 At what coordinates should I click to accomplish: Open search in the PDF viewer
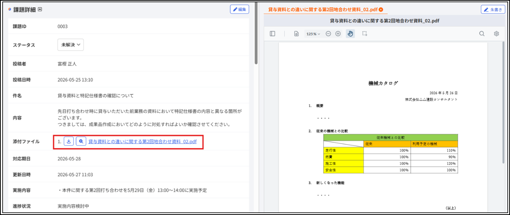[x=482, y=33]
